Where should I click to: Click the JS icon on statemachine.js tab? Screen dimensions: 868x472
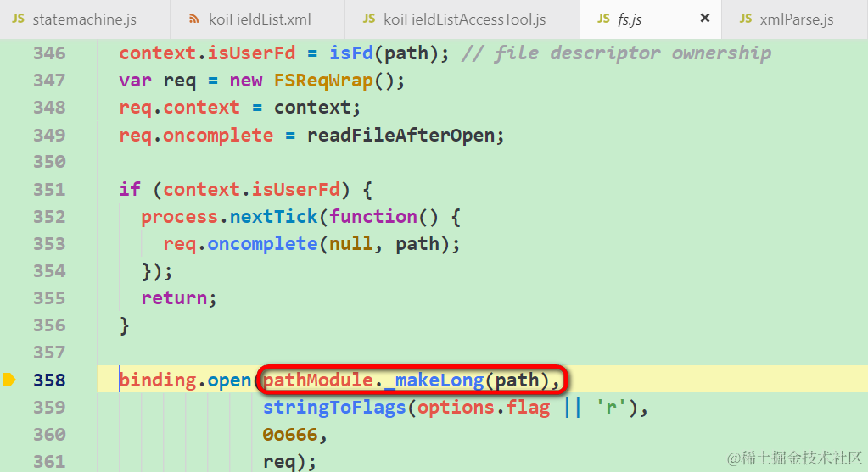tap(19, 19)
